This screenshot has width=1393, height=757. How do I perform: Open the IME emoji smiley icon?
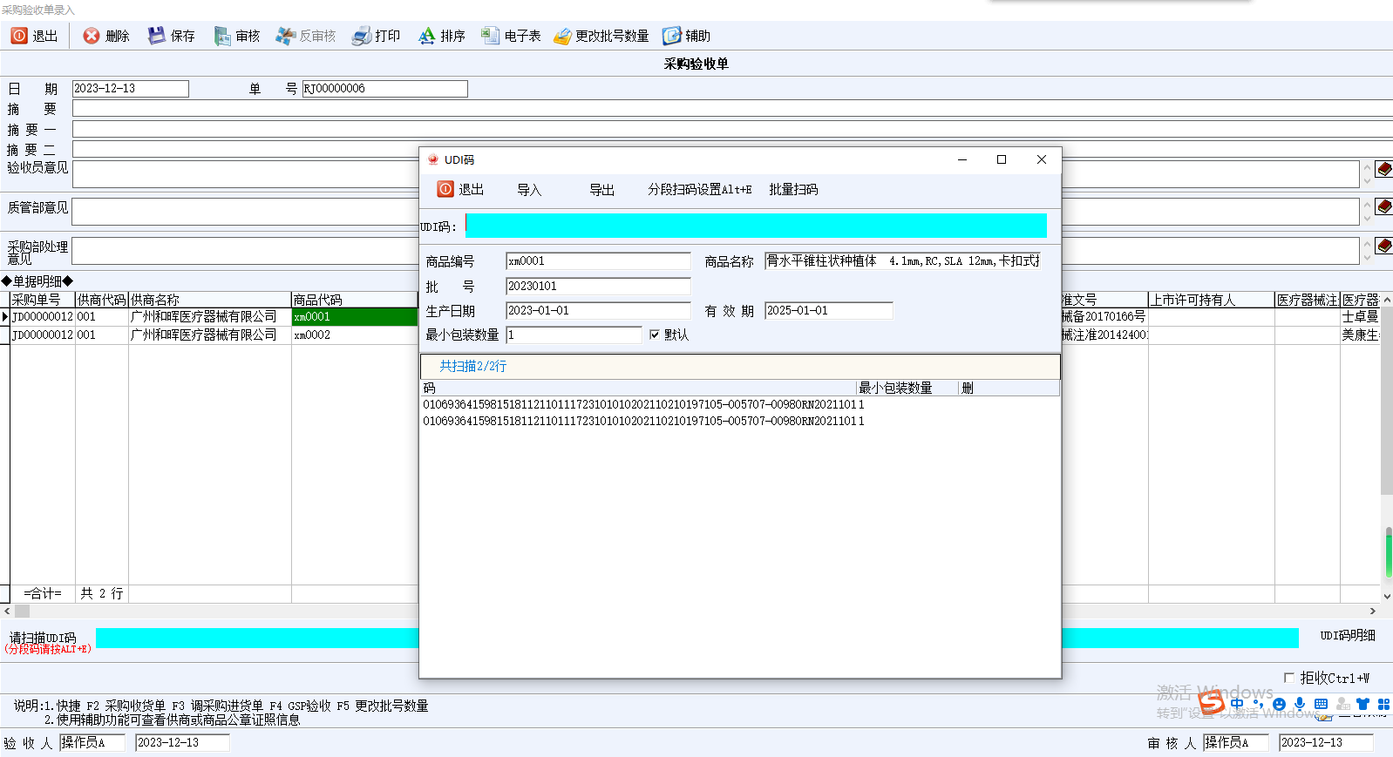(1279, 704)
